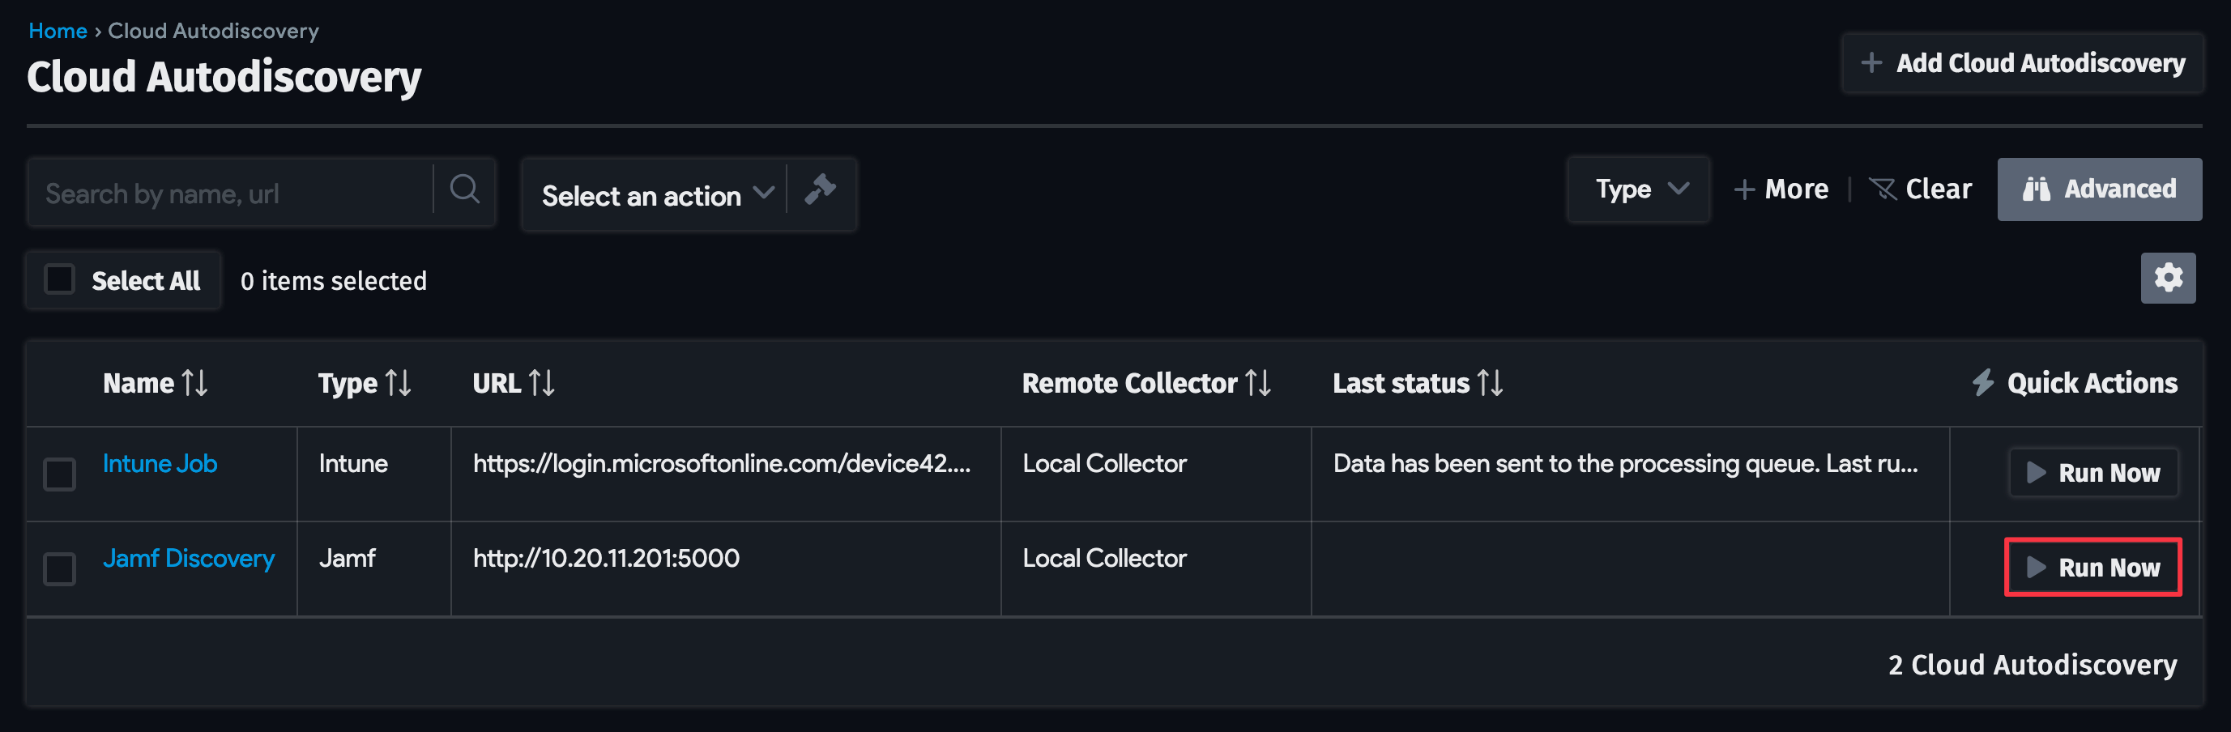The image size is (2231, 732).
Task: Click Add Cloud Autodiscovery button
Action: pos(2022,63)
